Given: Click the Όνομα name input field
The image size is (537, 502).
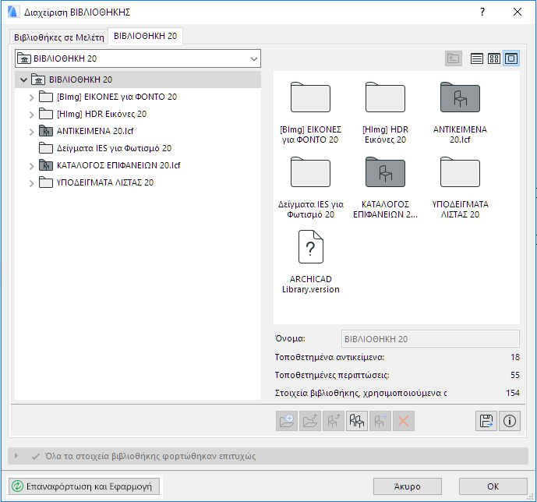Looking at the screenshot, I should point(430,339).
